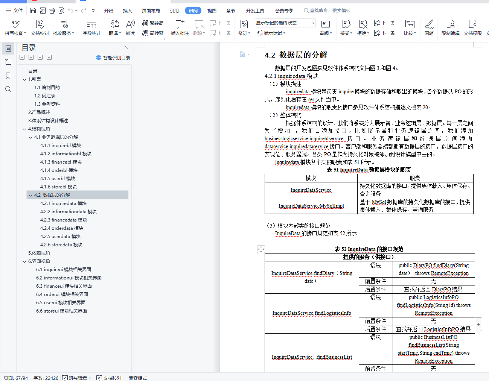Open the 文件 file menu
The height and width of the screenshot is (381, 489).
coord(14,11)
